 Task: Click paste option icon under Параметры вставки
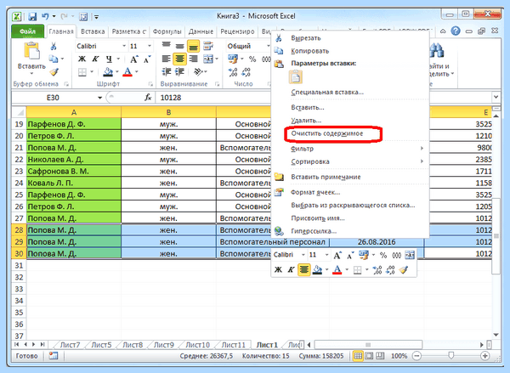pos(296,77)
